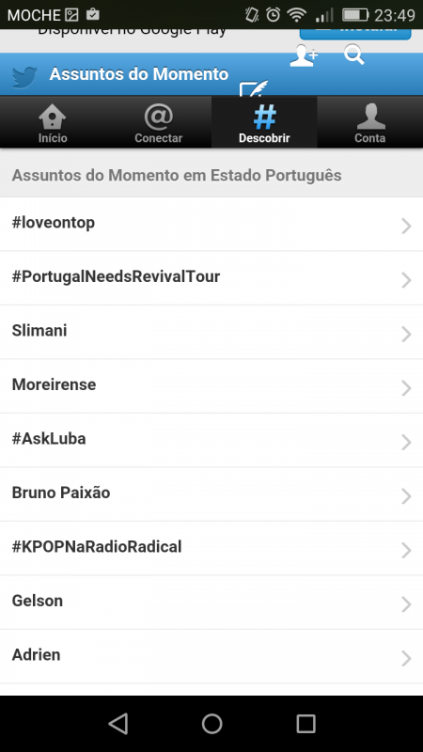Screen dimensions: 423x752
Task: Open the Conta profile tab
Action: click(x=369, y=122)
